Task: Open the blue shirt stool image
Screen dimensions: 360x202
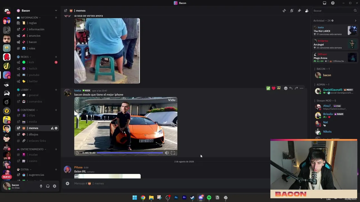Action: point(107,51)
